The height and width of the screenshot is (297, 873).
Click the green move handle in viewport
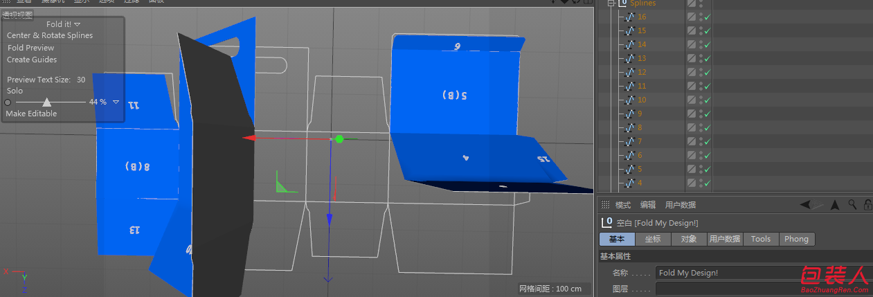click(339, 139)
